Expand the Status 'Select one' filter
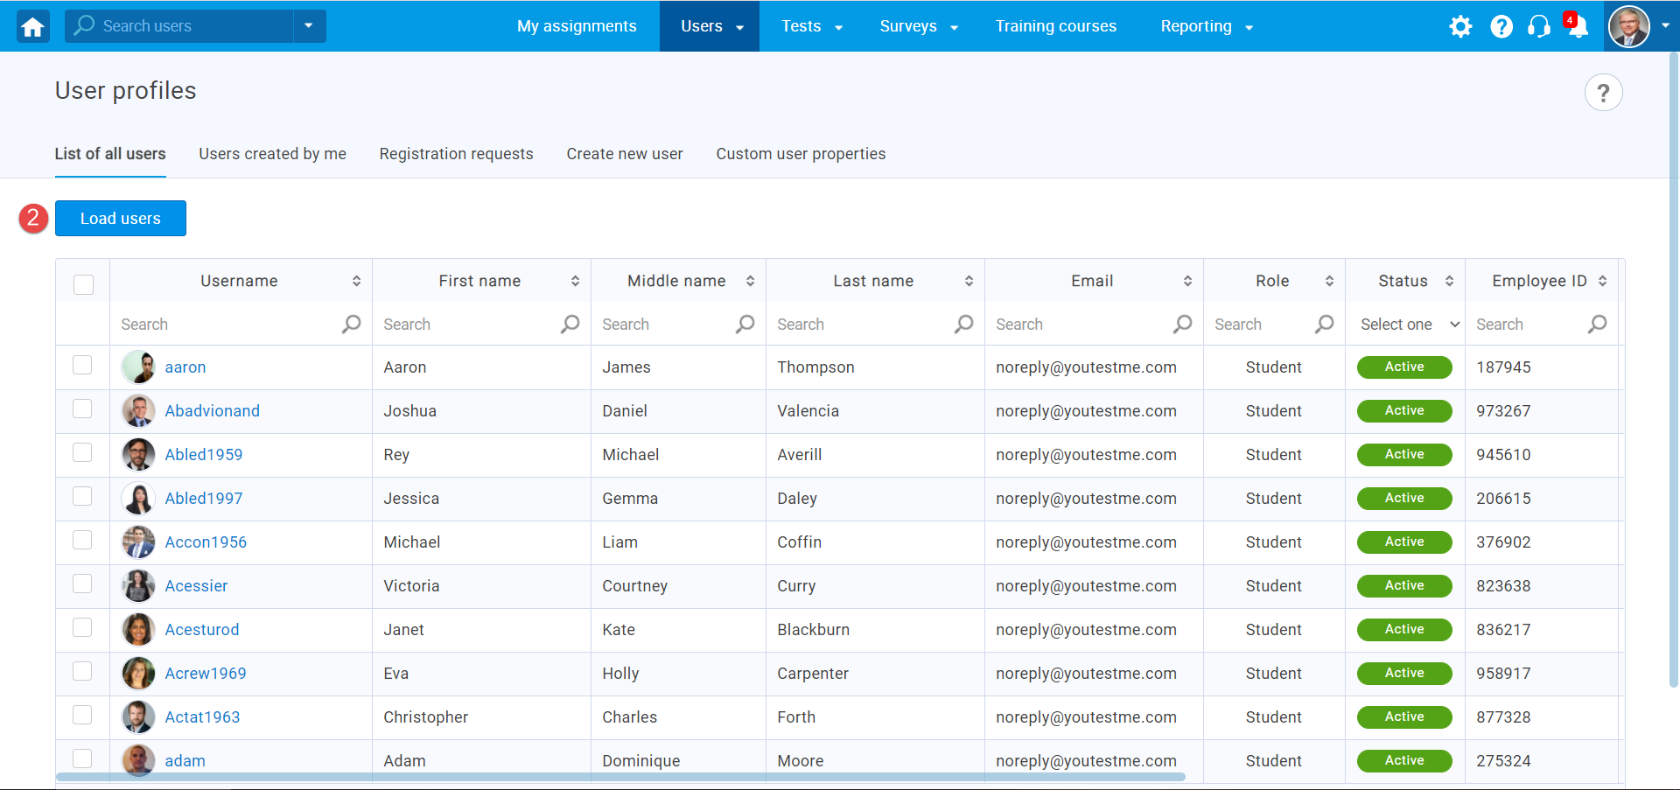This screenshot has width=1680, height=790. 1407,324
